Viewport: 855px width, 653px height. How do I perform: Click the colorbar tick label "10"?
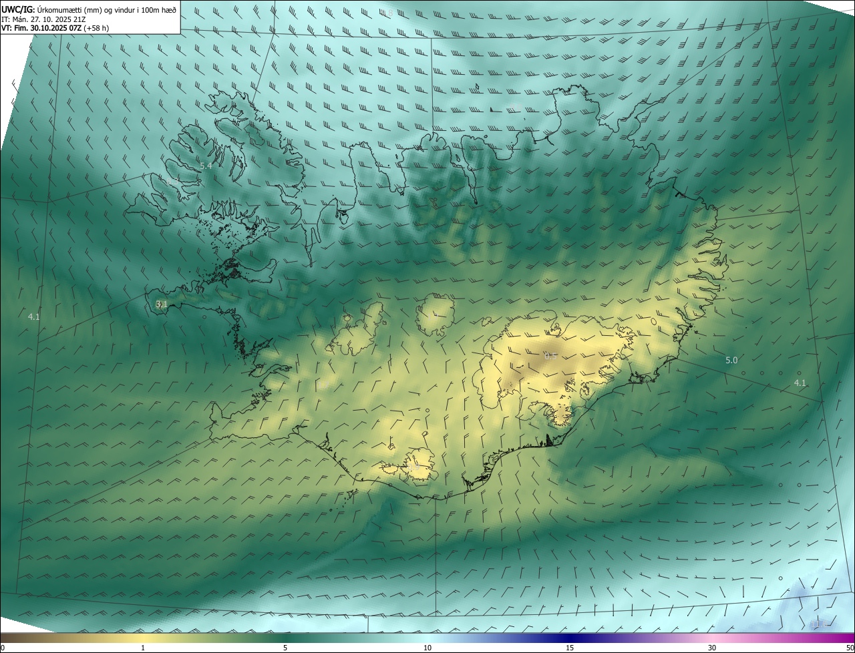coord(427,648)
